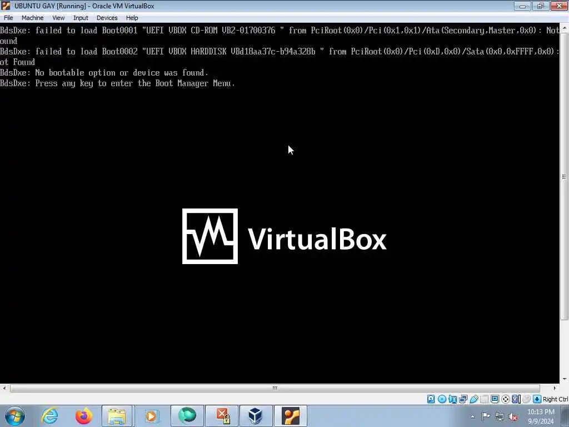The image size is (569, 427).
Task: Click the USB devices status icon
Action: (x=473, y=399)
